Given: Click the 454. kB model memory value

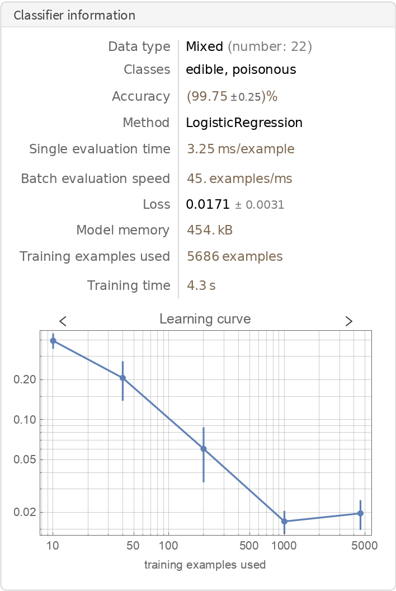Looking at the screenshot, I should pyautogui.click(x=210, y=230).
